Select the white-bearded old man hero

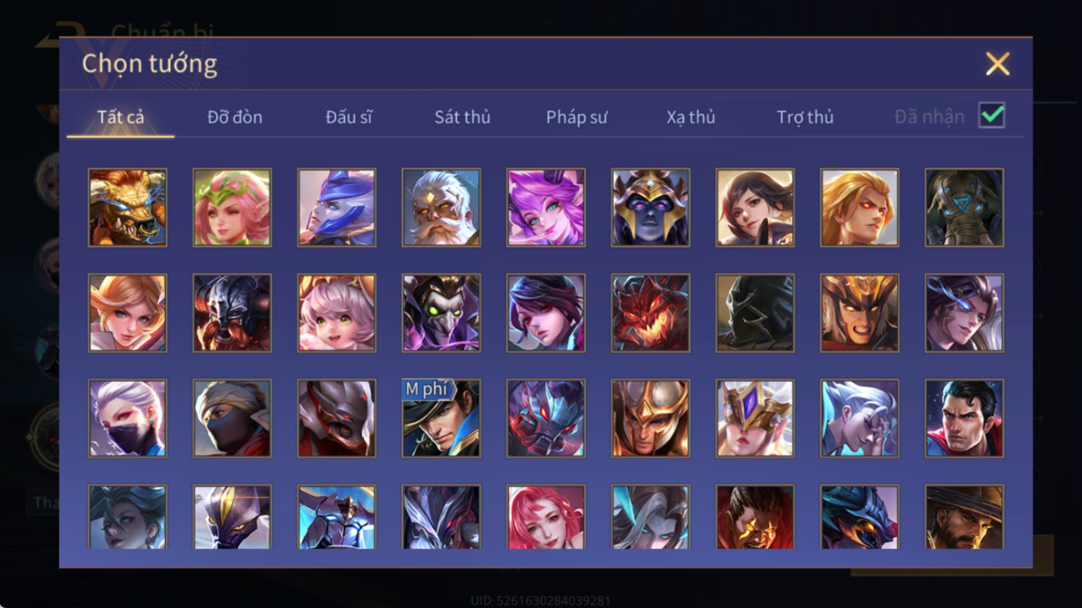(441, 208)
